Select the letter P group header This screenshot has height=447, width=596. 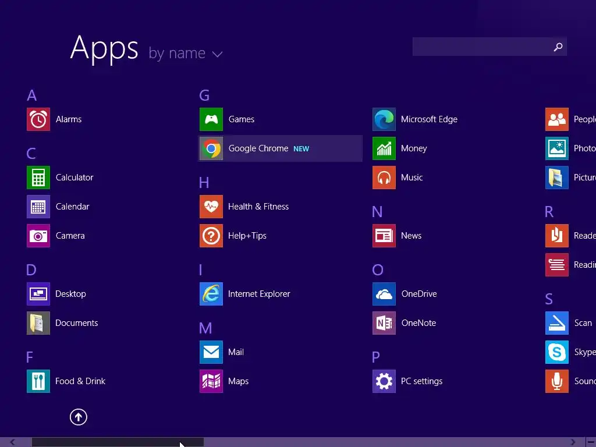click(376, 357)
